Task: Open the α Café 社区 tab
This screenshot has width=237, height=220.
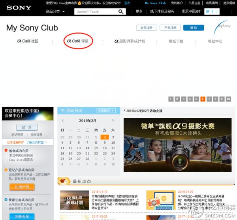Action: (28, 41)
